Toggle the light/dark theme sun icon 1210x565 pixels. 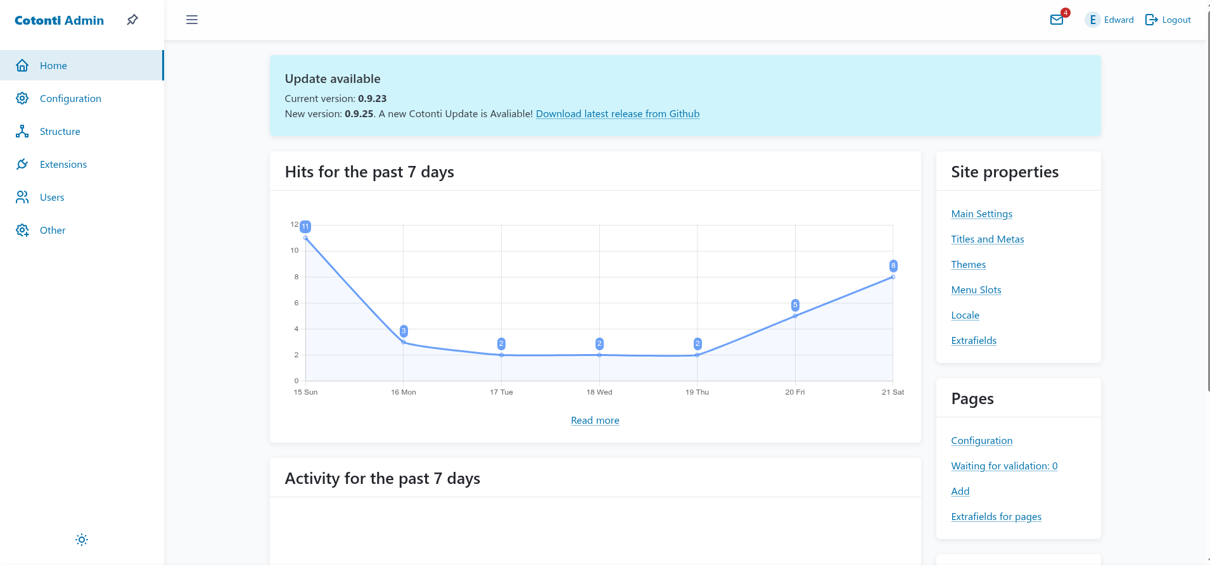[x=82, y=540]
